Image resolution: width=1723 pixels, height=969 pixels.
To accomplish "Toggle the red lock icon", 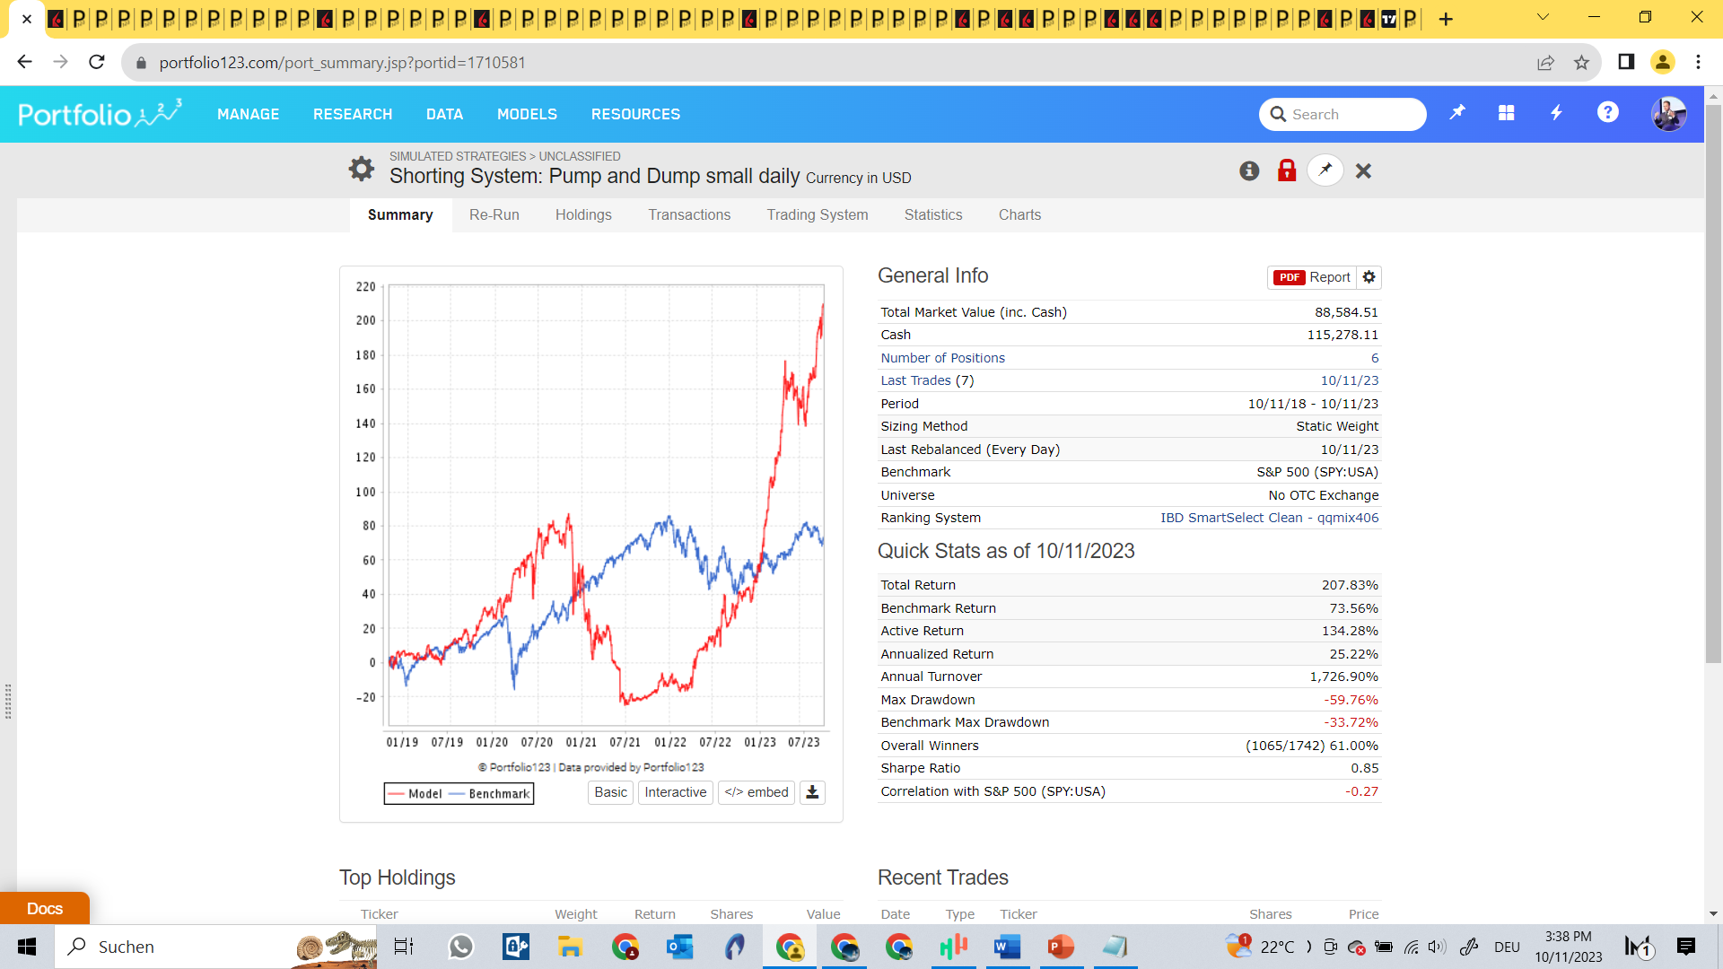I will [x=1287, y=170].
